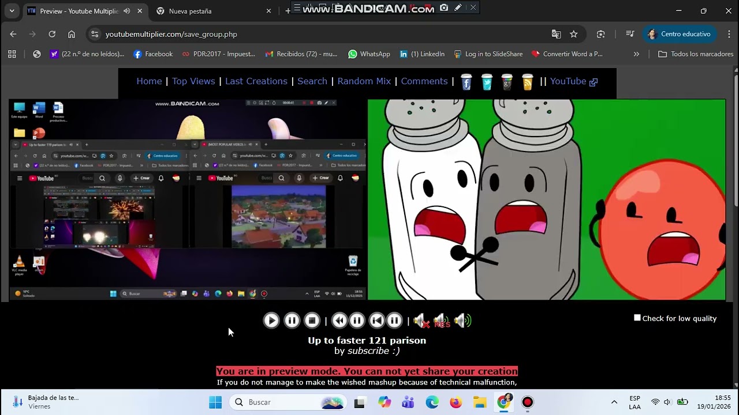The image size is (739, 415).
Task: Reload the page
Action: point(52,34)
